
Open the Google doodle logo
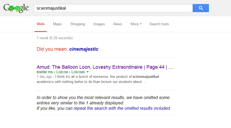pos(16,8)
